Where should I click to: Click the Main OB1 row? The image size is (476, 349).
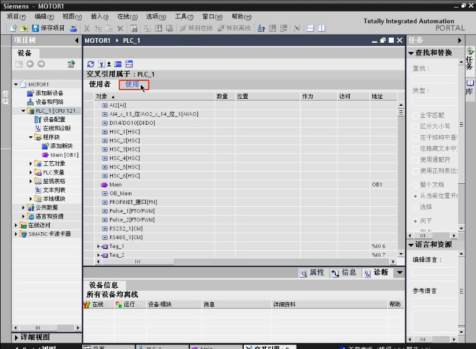tap(240, 184)
